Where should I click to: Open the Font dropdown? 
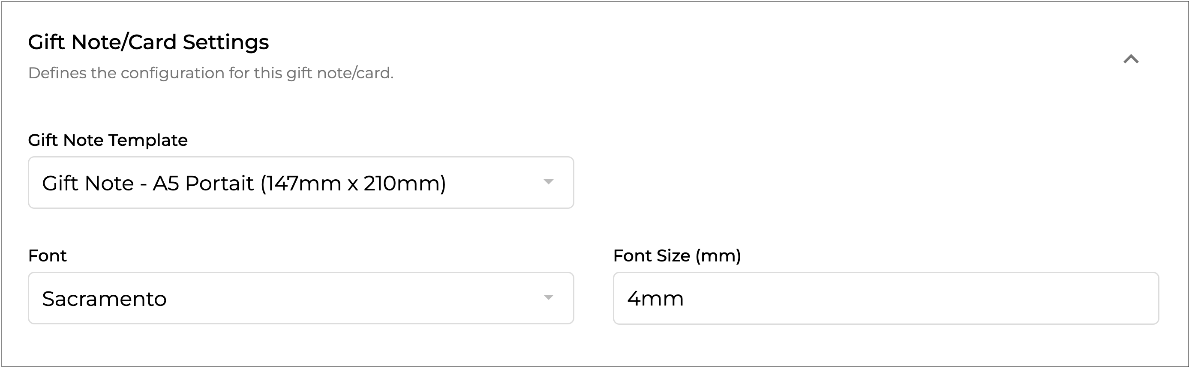(x=300, y=298)
